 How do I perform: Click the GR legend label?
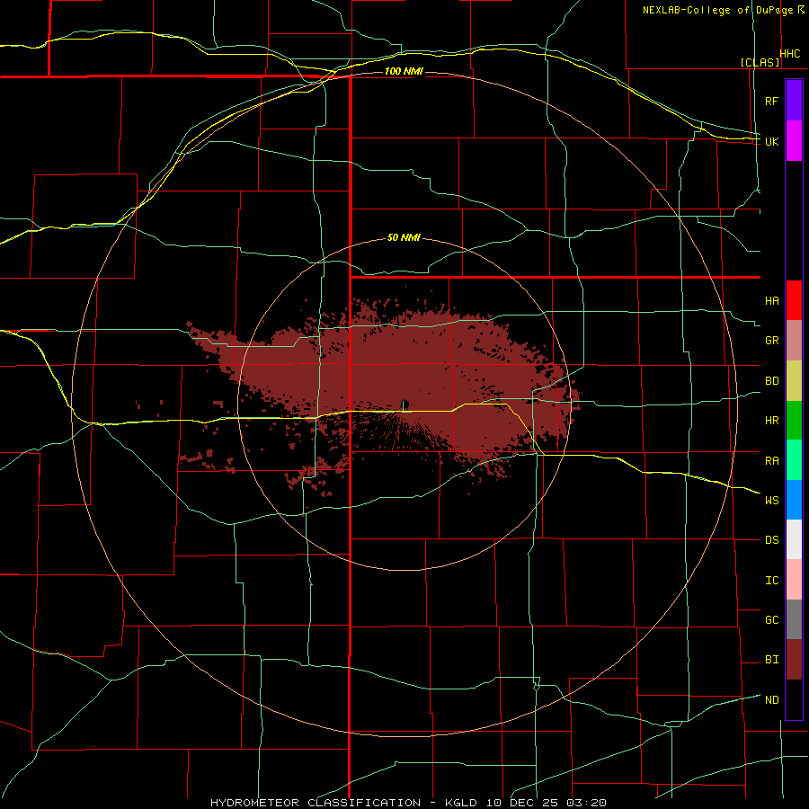click(771, 341)
